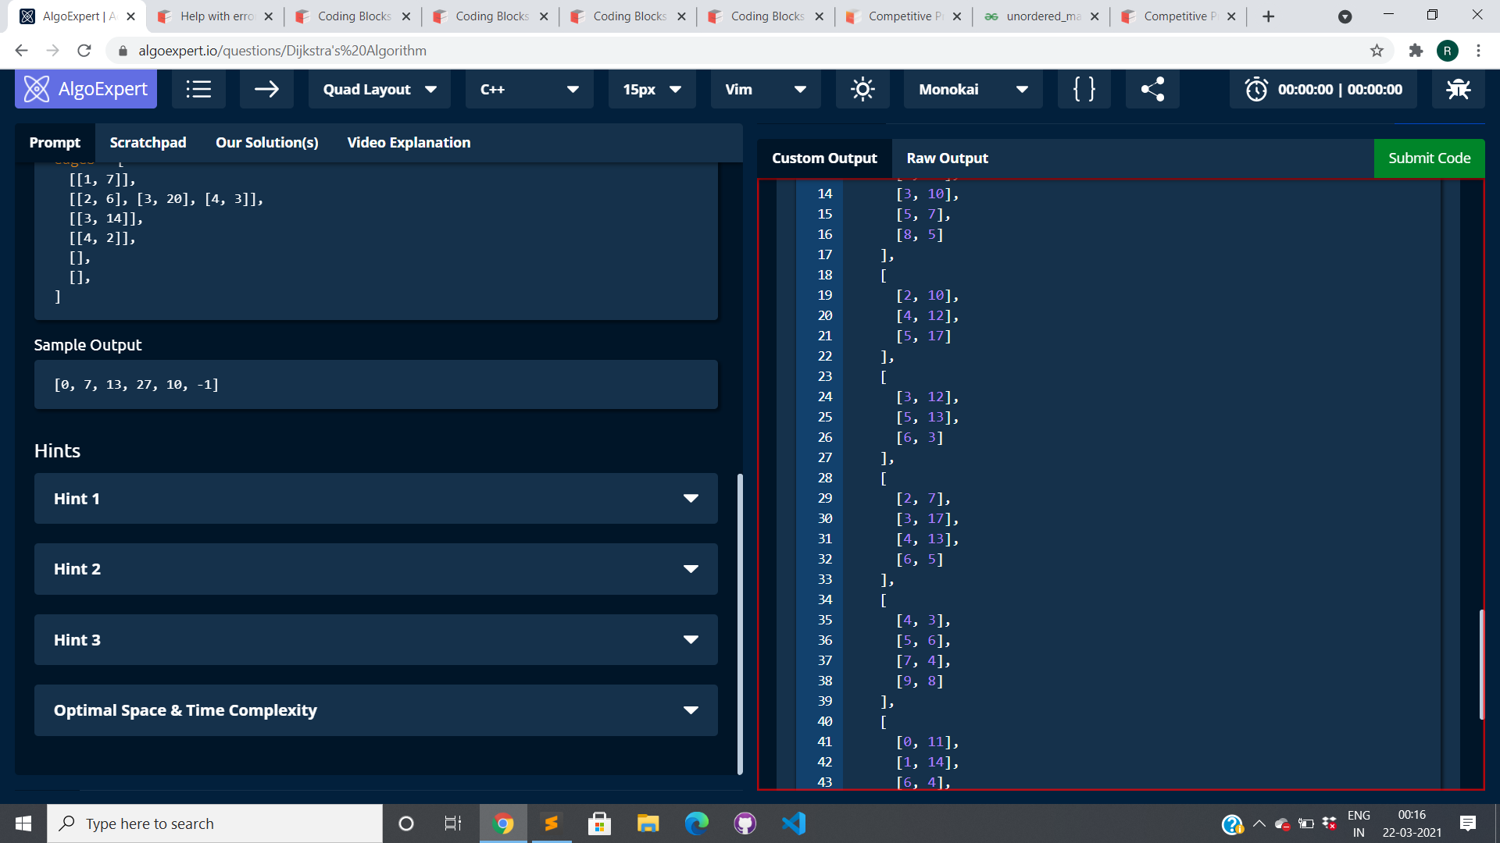The height and width of the screenshot is (843, 1500).
Task: Open the questions list icon
Action: [198, 89]
